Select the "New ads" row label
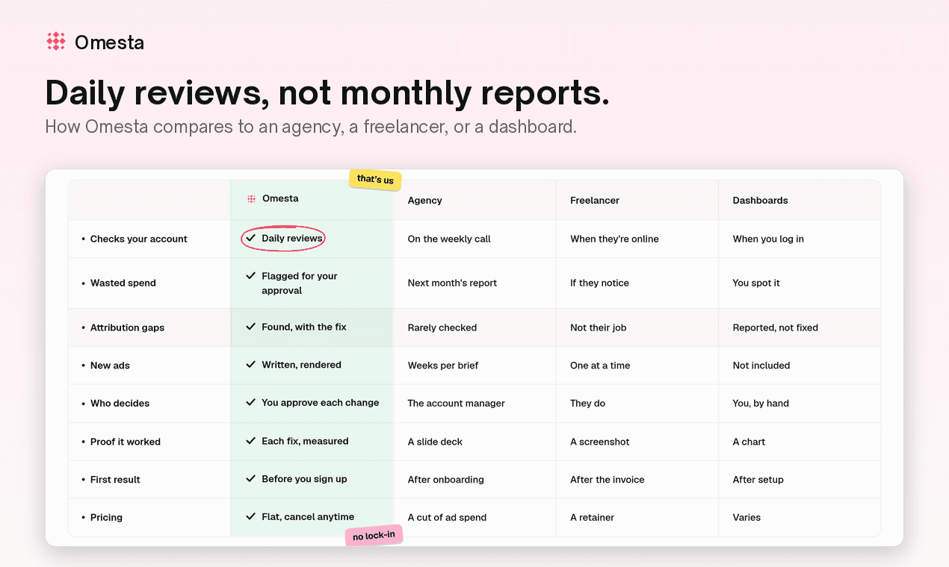Viewport: 949px width, 567px height. tap(110, 366)
